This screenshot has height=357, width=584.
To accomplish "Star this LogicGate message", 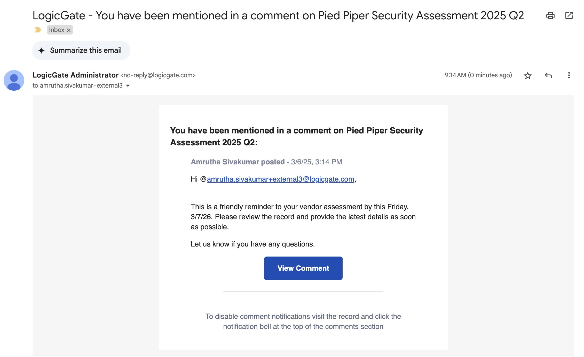I will (527, 75).
